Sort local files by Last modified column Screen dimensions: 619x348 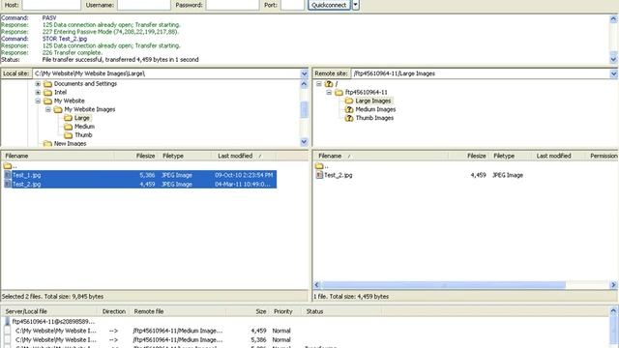pyautogui.click(x=244, y=156)
